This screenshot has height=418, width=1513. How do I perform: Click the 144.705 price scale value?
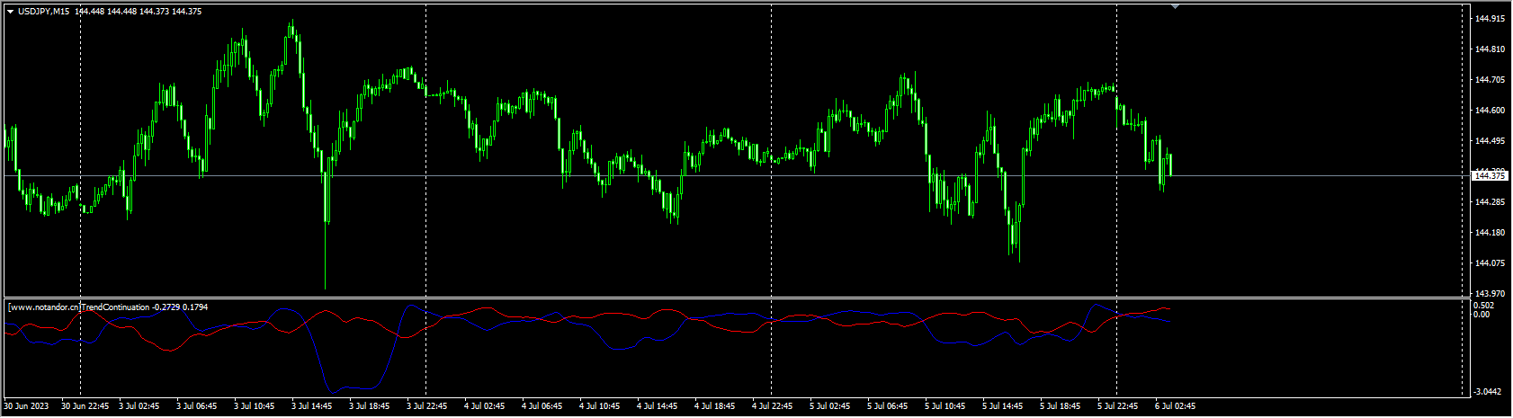point(1491,79)
